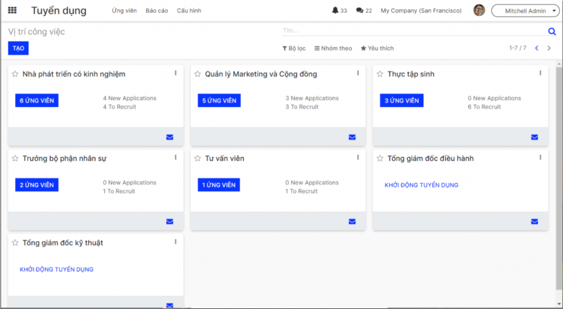Screen dimensions: 563x309
Task: Click KHỞI ĐỘNG TUYỂN DỤNG for Tổng giám đốc kỹ thuật
Action: 57,269
